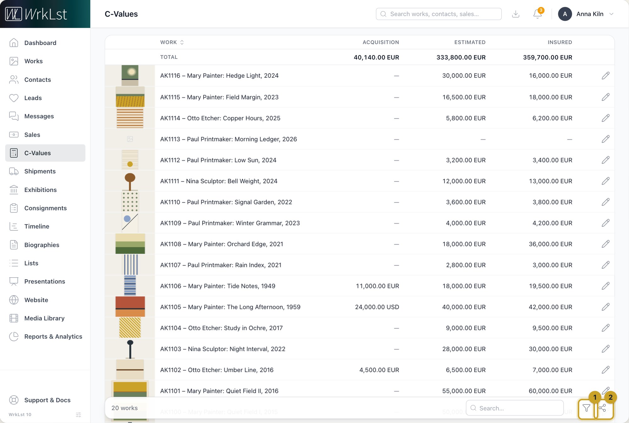
Task: Select the C-Values sidebar item
Action: (x=45, y=153)
